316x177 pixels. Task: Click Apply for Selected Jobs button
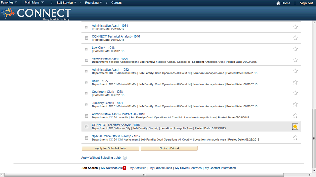coord(111,148)
